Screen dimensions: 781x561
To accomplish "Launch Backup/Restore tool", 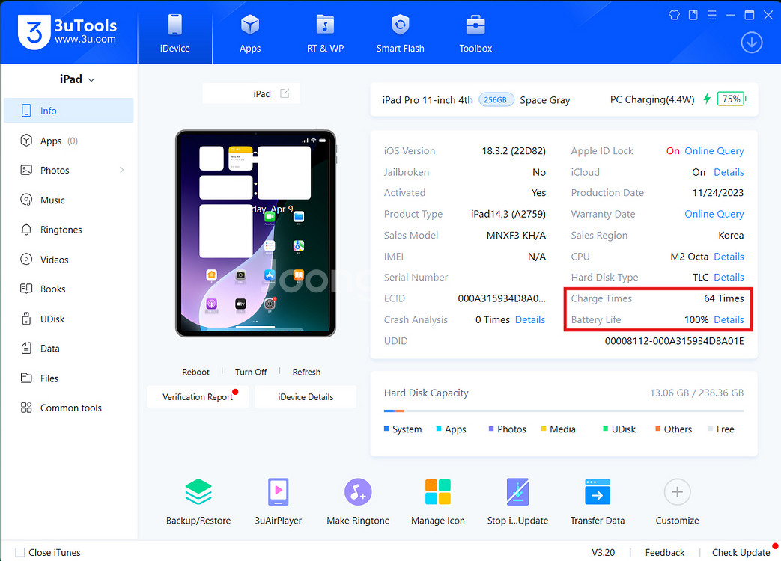I will pos(198,501).
